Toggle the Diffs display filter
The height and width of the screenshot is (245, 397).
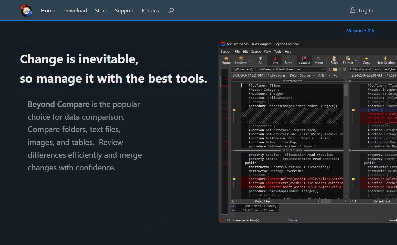tap(275, 60)
